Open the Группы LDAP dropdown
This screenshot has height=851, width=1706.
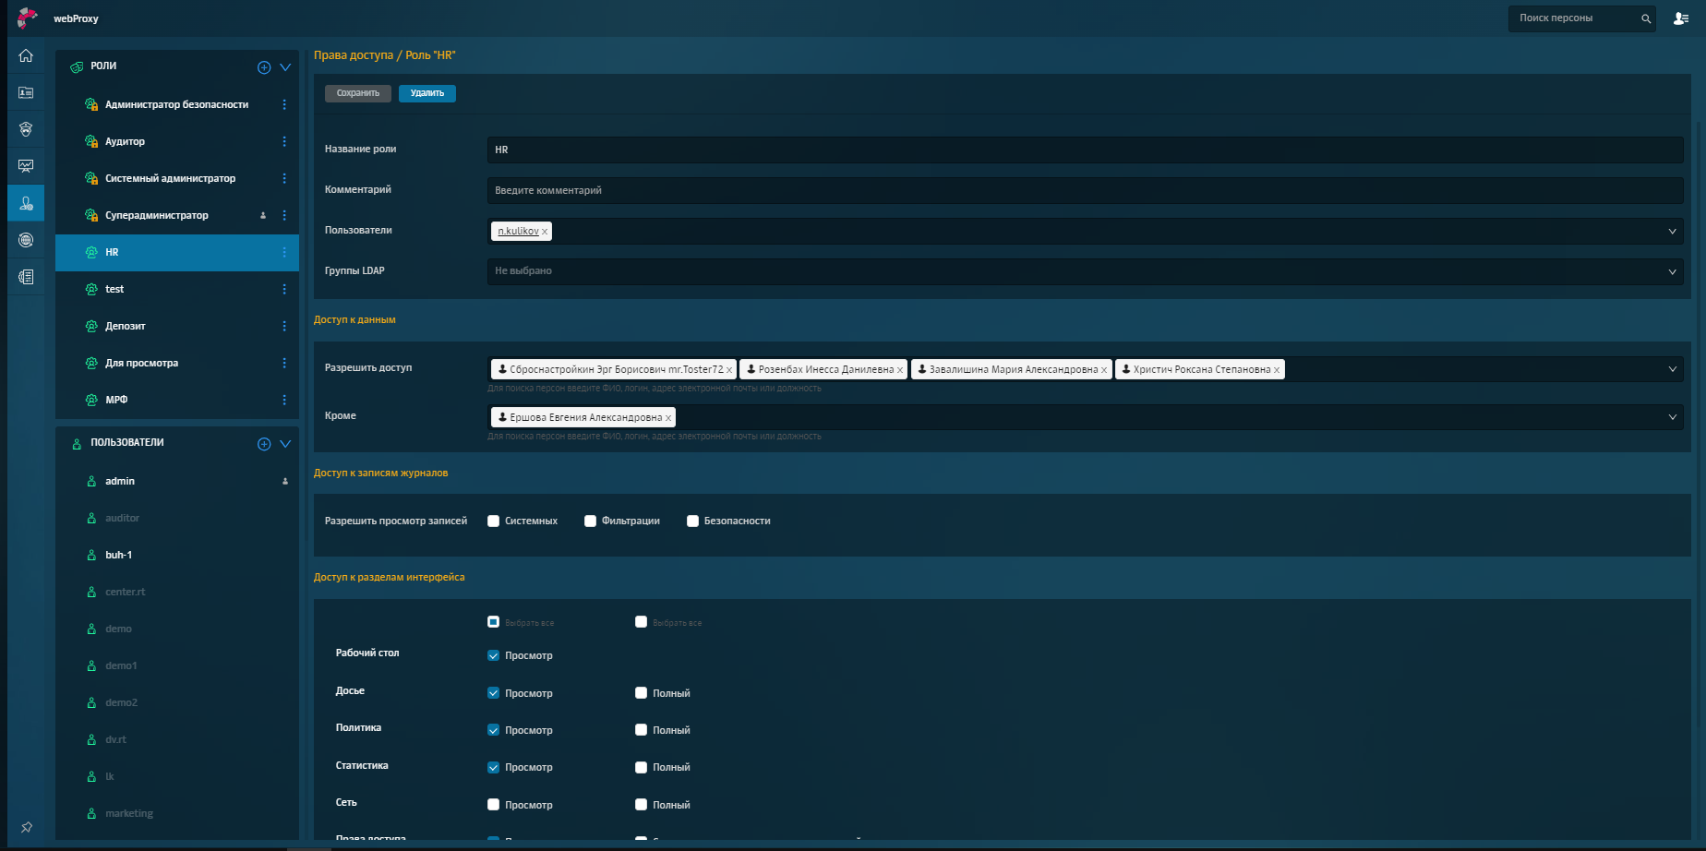click(1085, 271)
